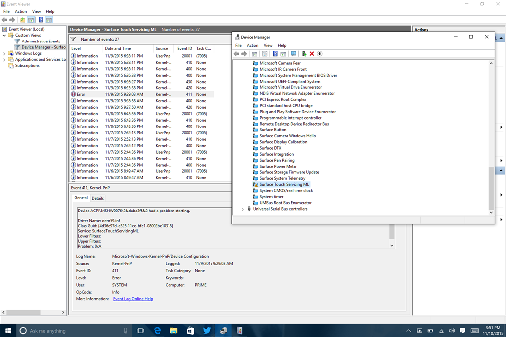Open Device Manager Action menu
The width and height of the screenshot is (506, 337).
point(253,45)
